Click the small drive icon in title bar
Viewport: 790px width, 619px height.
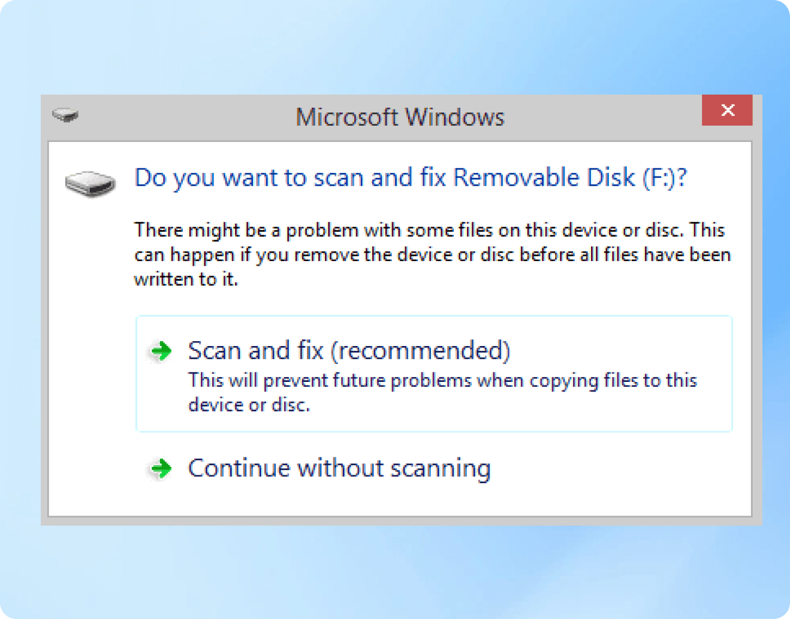click(x=65, y=114)
